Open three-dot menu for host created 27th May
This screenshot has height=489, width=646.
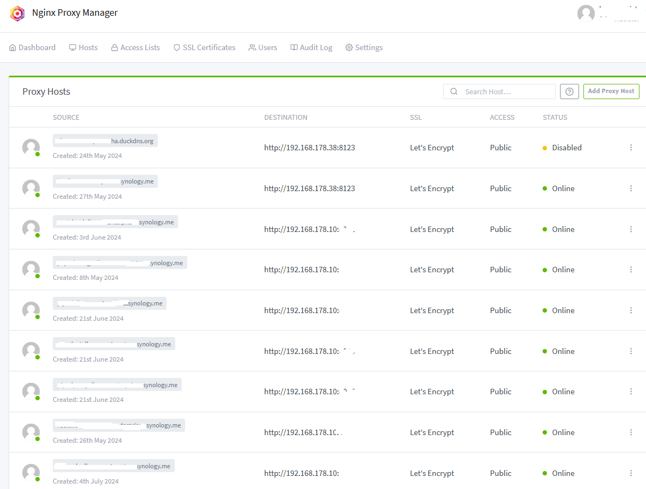coord(631,188)
